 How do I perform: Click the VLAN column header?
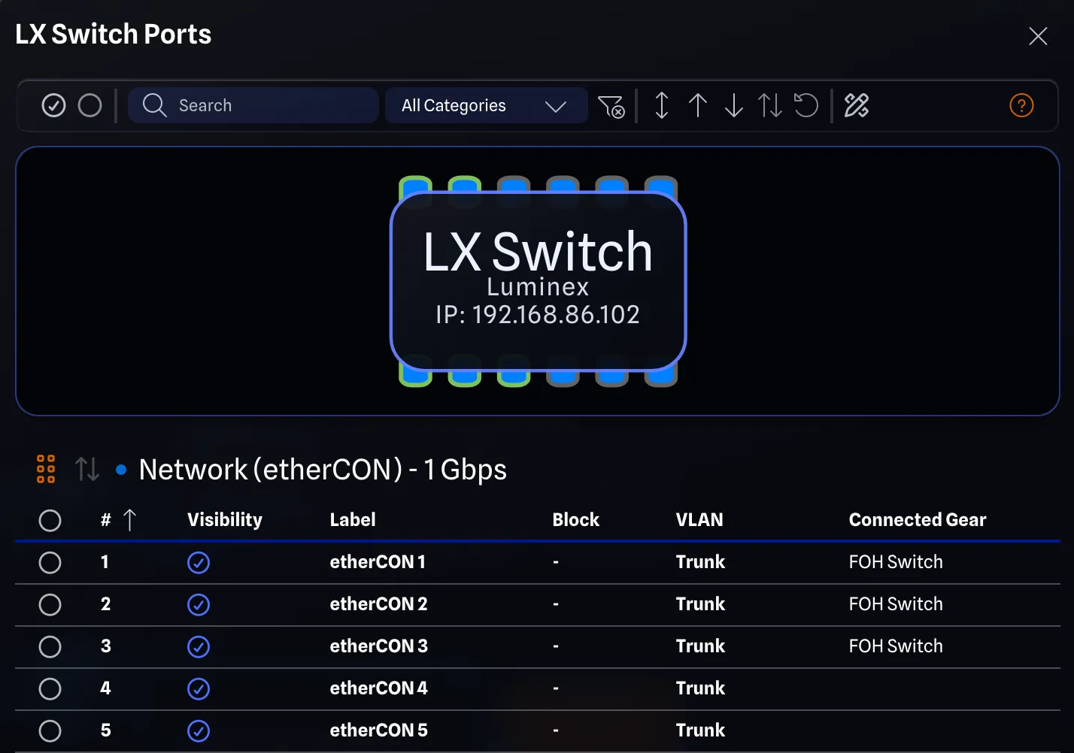pos(699,519)
